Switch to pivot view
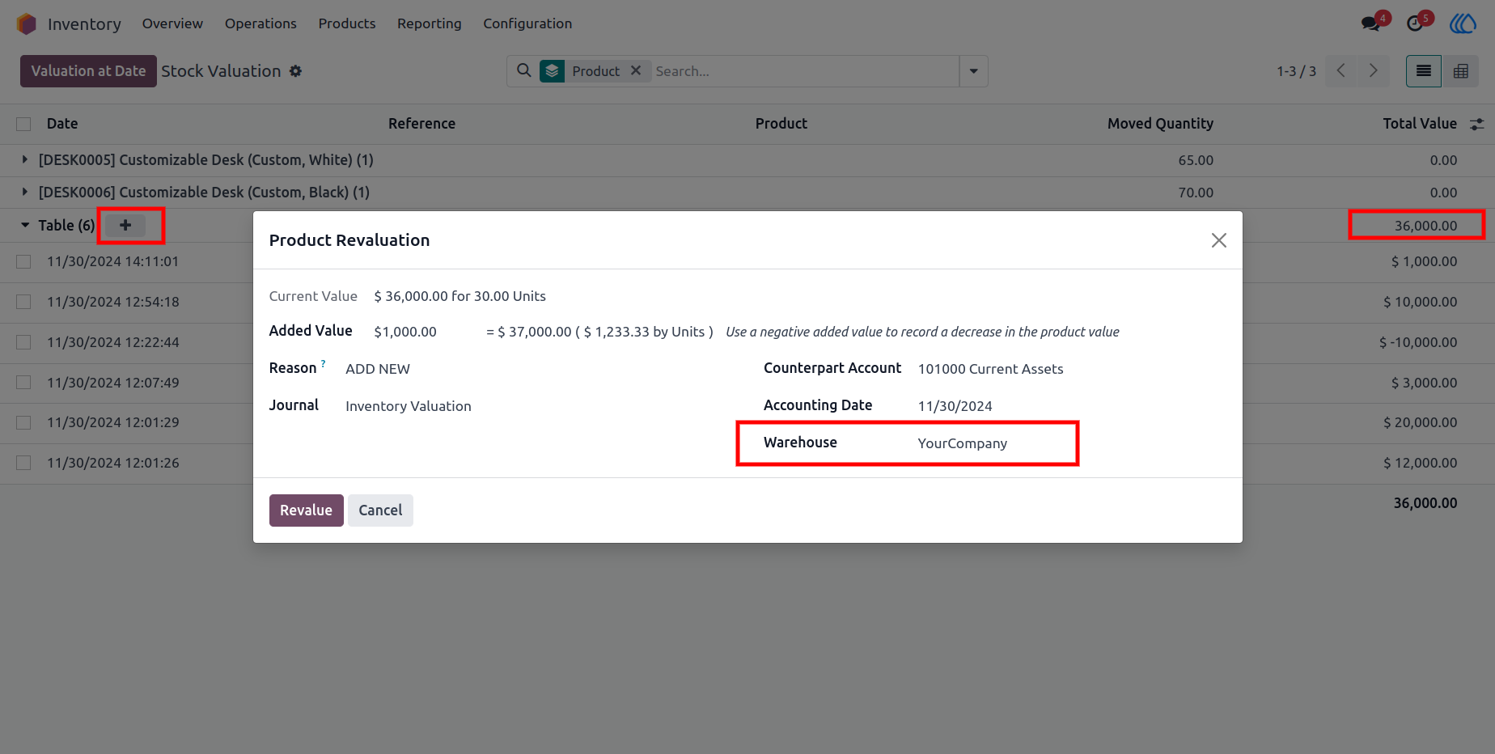Image resolution: width=1495 pixels, height=754 pixels. coord(1461,71)
